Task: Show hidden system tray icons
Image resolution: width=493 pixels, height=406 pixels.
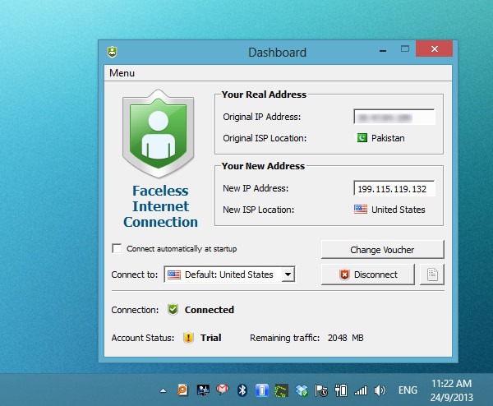Action: (163, 390)
